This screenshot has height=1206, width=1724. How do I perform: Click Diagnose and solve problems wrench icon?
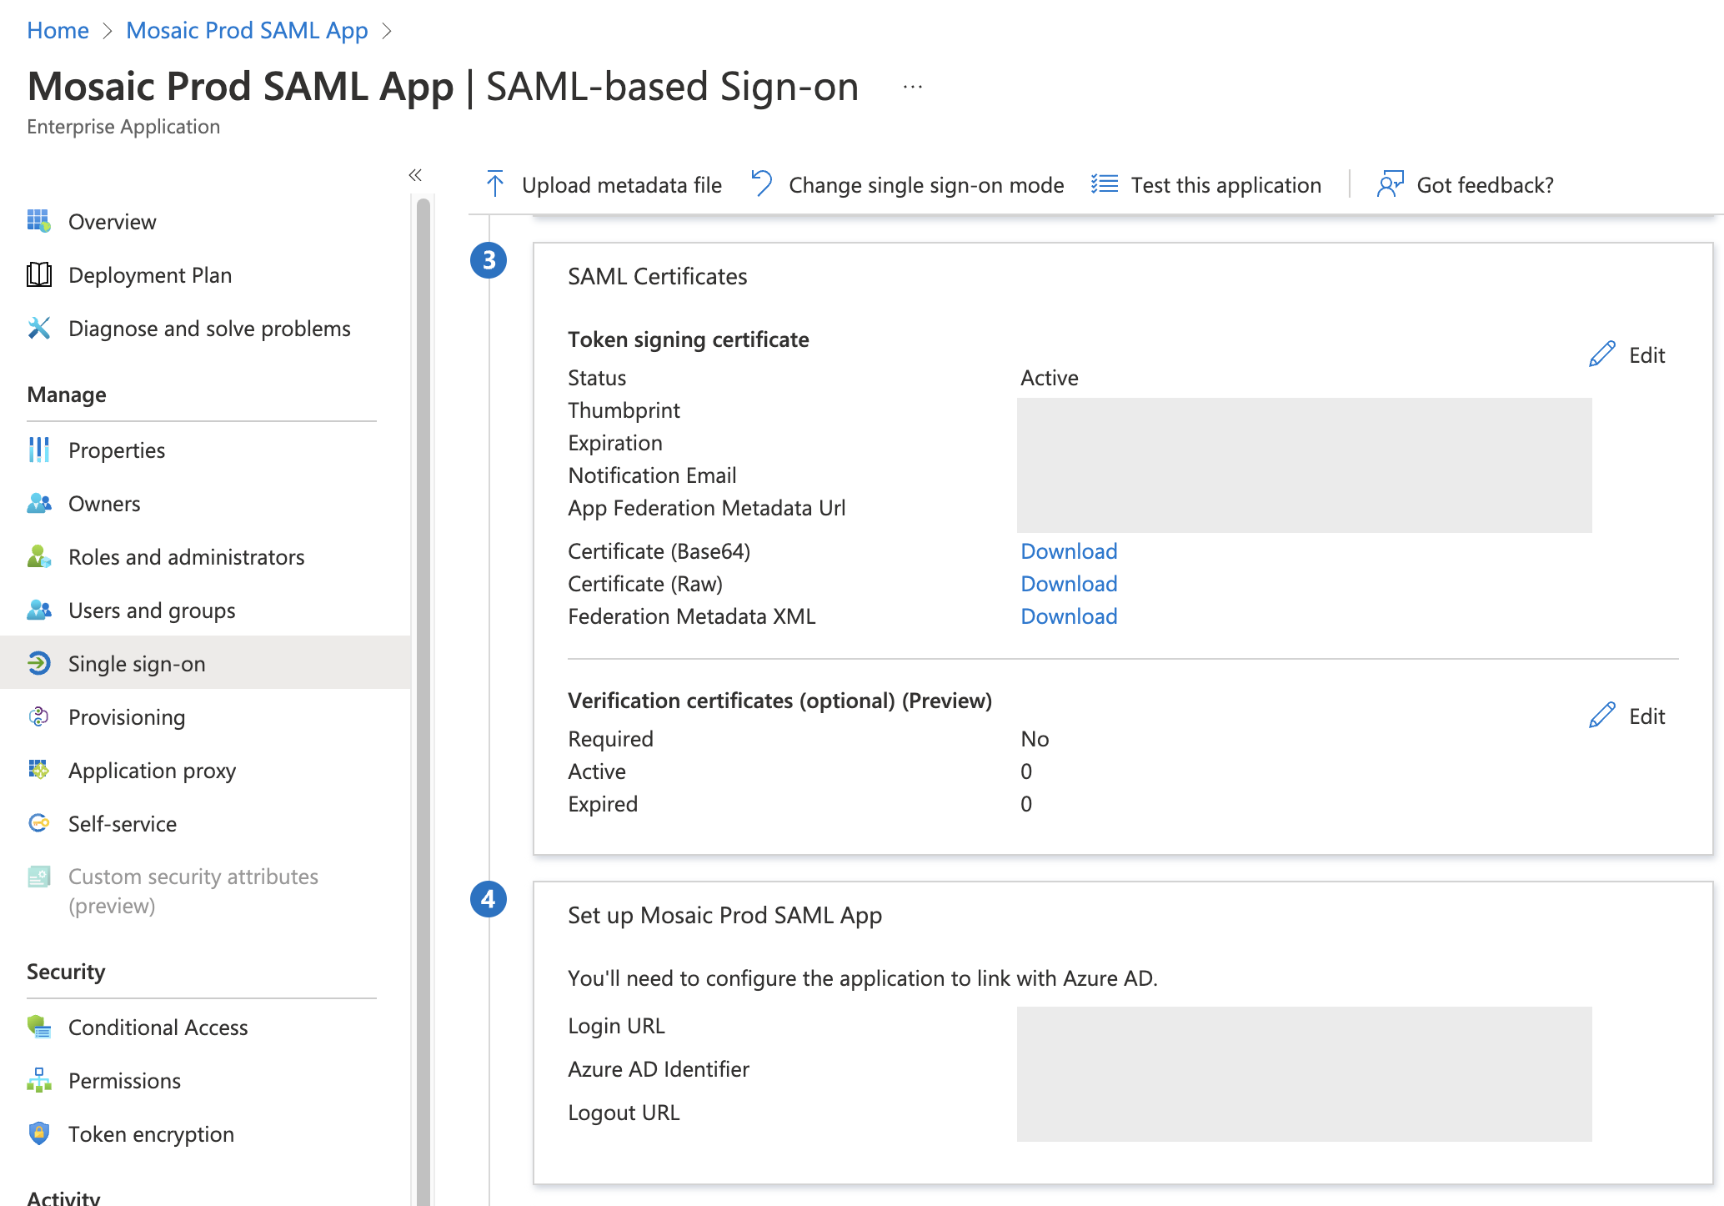pos(38,328)
